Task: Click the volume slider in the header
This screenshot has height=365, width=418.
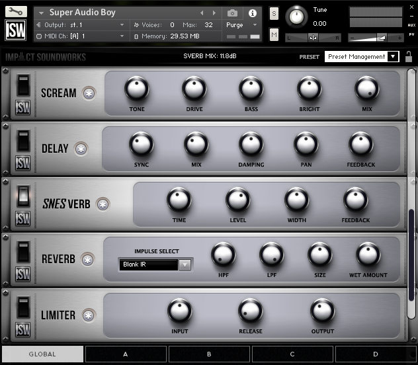Action: click(376, 38)
